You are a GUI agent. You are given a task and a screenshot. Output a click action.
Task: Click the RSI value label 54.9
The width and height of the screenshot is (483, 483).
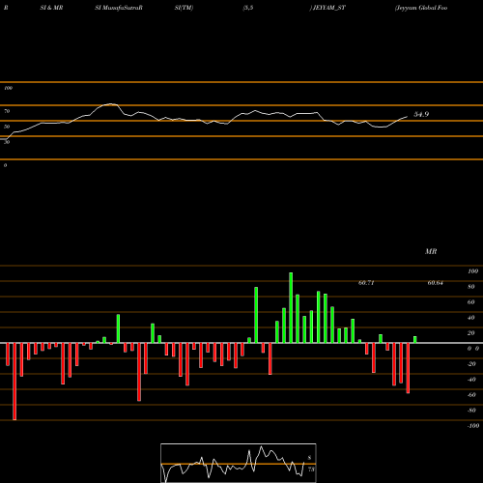point(421,114)
